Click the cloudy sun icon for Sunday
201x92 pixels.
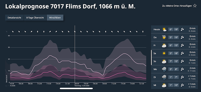(x=164, y=61)
